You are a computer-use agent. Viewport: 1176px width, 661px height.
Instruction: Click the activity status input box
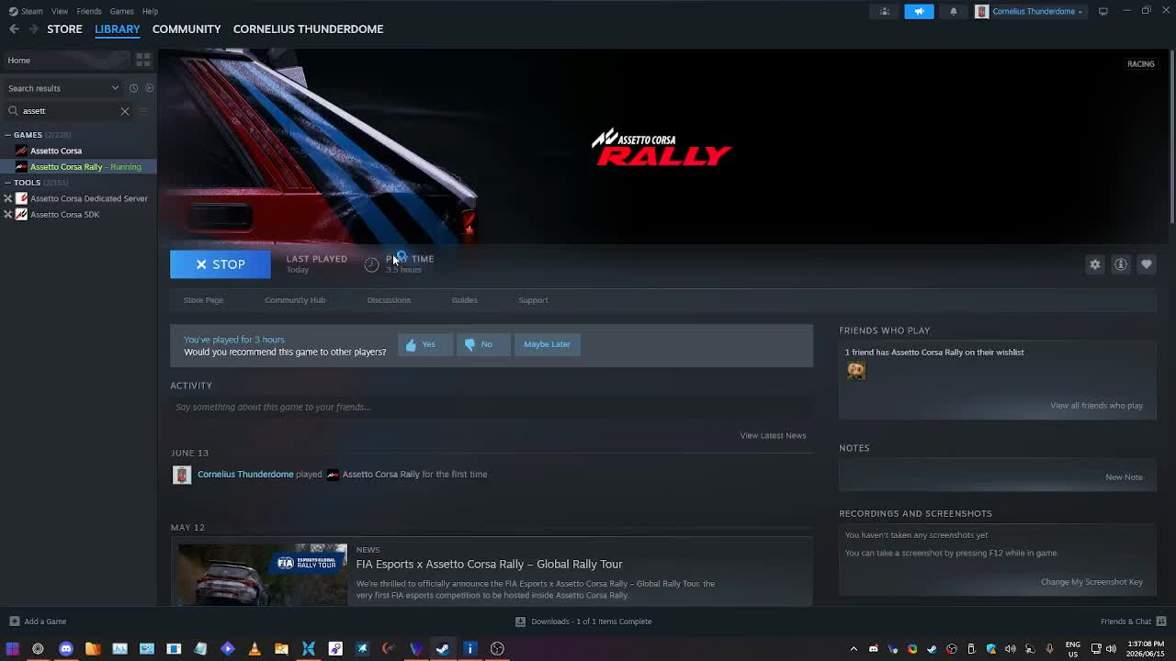point(492,407)
